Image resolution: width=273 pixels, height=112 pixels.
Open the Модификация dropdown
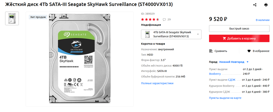171,34
